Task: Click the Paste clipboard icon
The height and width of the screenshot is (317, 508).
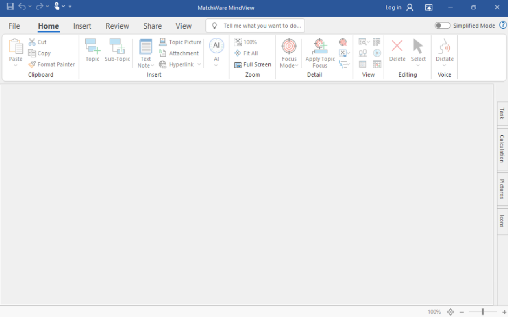Action: tap(16, 46)
